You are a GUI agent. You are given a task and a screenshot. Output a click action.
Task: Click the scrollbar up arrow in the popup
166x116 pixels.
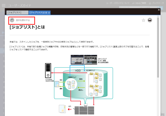tap(158, 17)
